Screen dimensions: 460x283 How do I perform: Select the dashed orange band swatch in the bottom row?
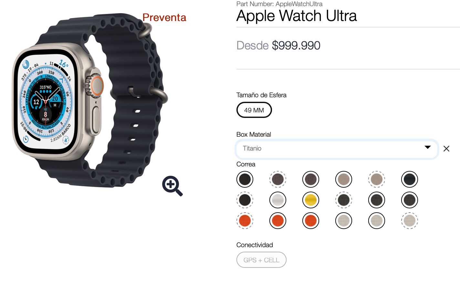(245, 221)
